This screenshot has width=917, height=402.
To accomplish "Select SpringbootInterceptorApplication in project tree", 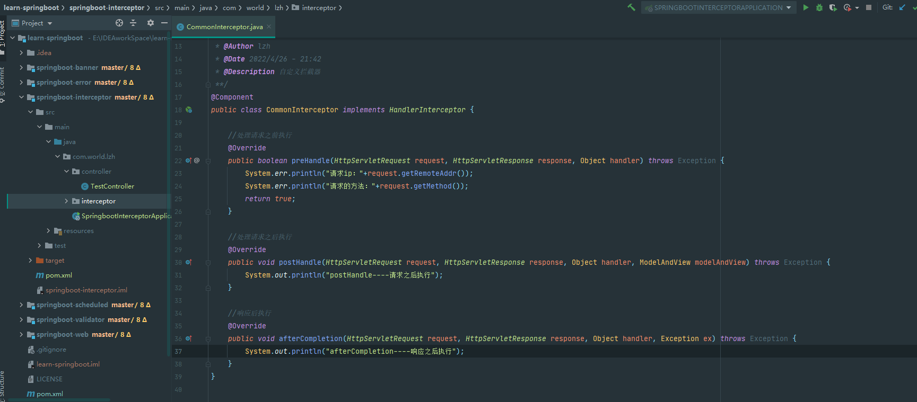I will (x=121, y=216).
